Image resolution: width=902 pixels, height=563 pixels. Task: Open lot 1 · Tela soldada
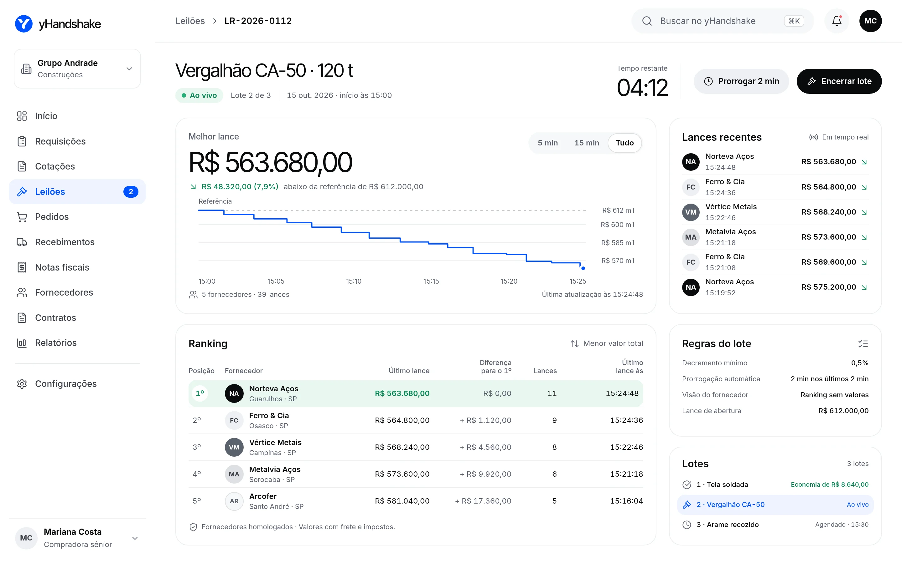tap(775, 484)
